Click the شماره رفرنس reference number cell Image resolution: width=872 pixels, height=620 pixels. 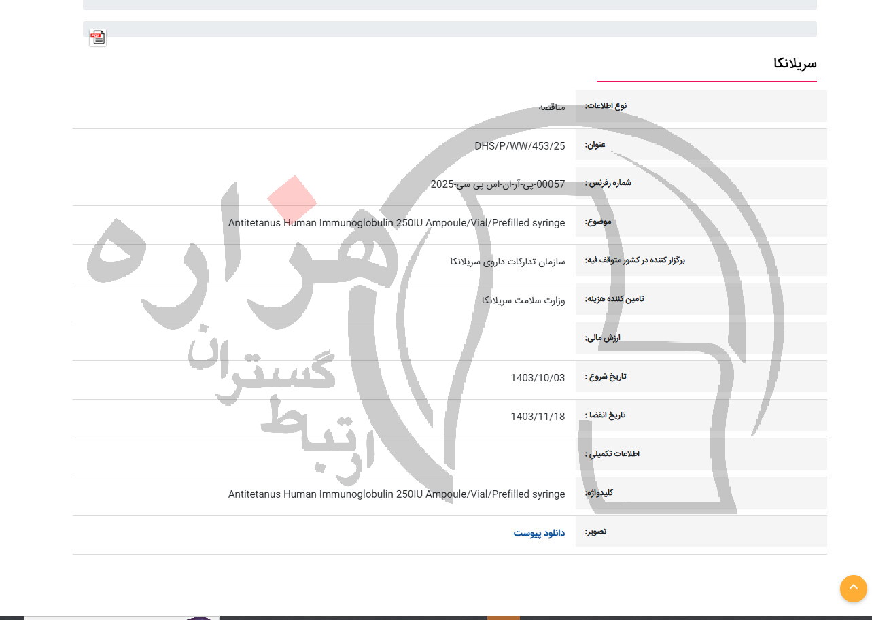498,184
